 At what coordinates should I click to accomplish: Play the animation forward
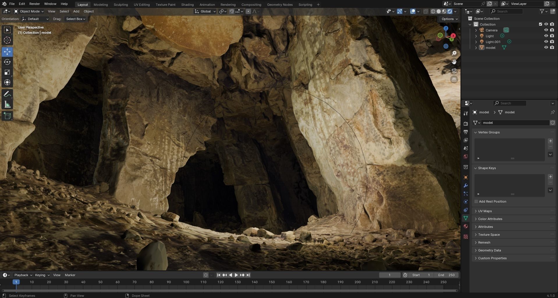pyautogui.click(x=236, y=275)
